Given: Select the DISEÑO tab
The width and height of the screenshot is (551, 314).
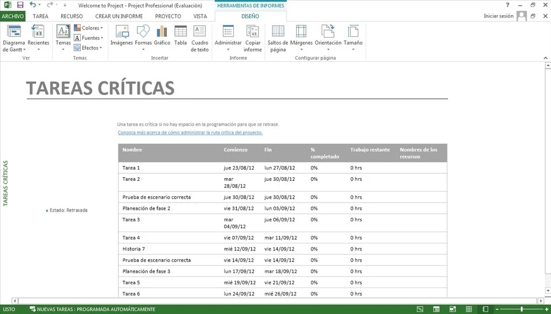Looking at the screenshot, I should 250,16.
